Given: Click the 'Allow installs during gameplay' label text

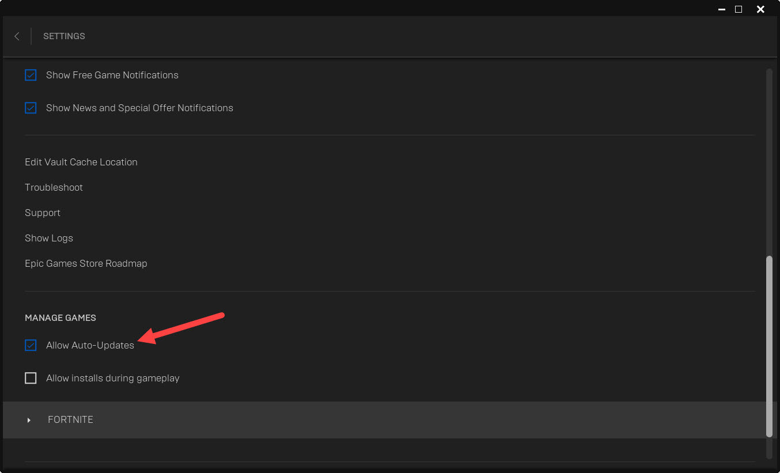Looking at the screenshot, I should click(113, 378).
